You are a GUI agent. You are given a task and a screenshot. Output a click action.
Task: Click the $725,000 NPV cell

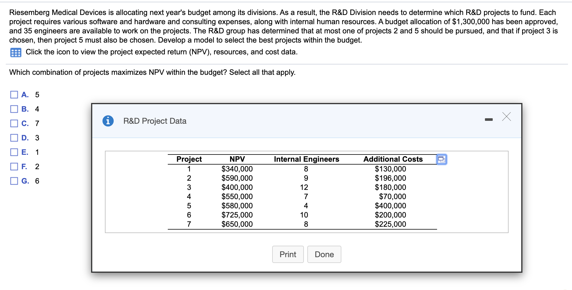[x=237, y=215]
